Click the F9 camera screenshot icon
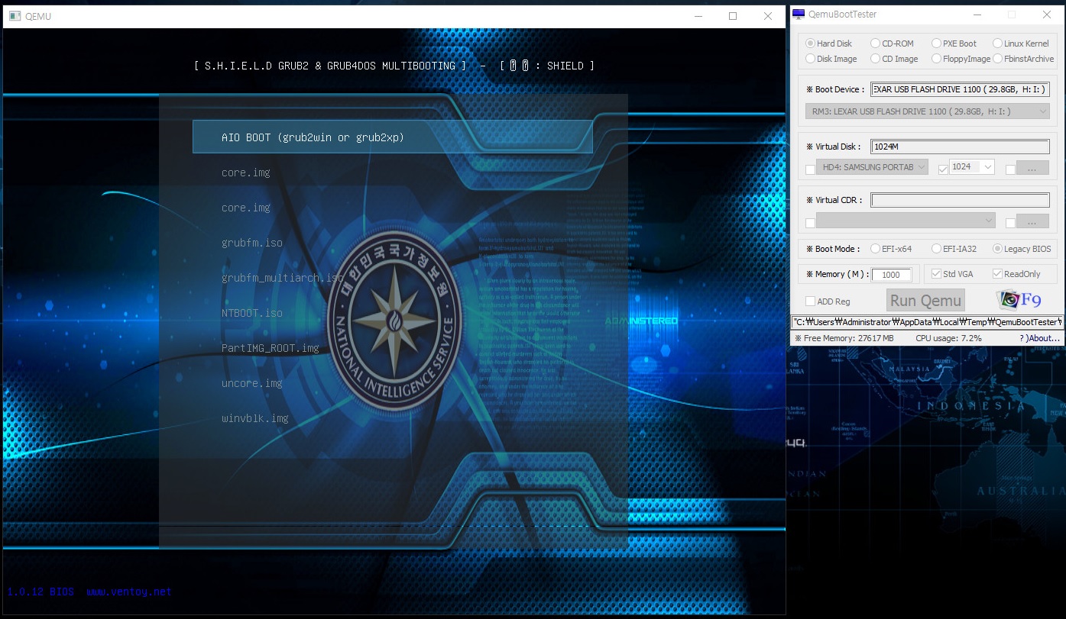1066x619 pixels. pos(1019,299)
